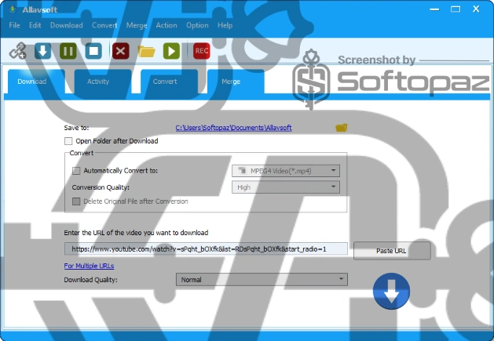
Task: Click the Allavsoft app icon in the title bar
Action: tap(13, 9)
